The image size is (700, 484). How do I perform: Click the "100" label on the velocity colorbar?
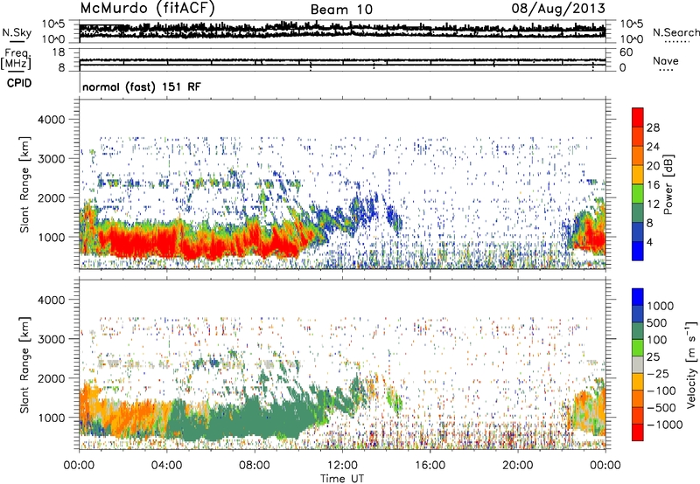[657, 340]
